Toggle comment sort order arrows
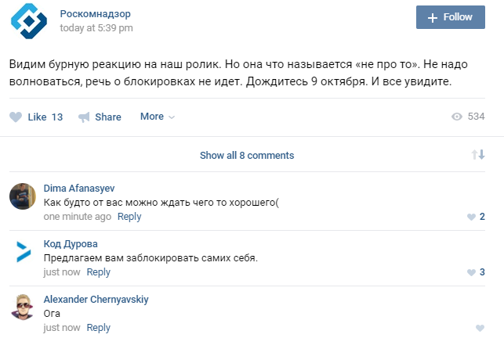 pyautogui.click(x=478, y=155)
